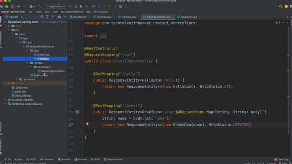The image size is (292, 164).
Task: Open Search Everywhere magnifier
Action: tap(281, 6)
